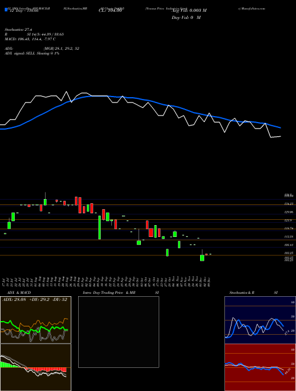
Task: Click the 134.27 price level label
Action: tap(289, 204)
